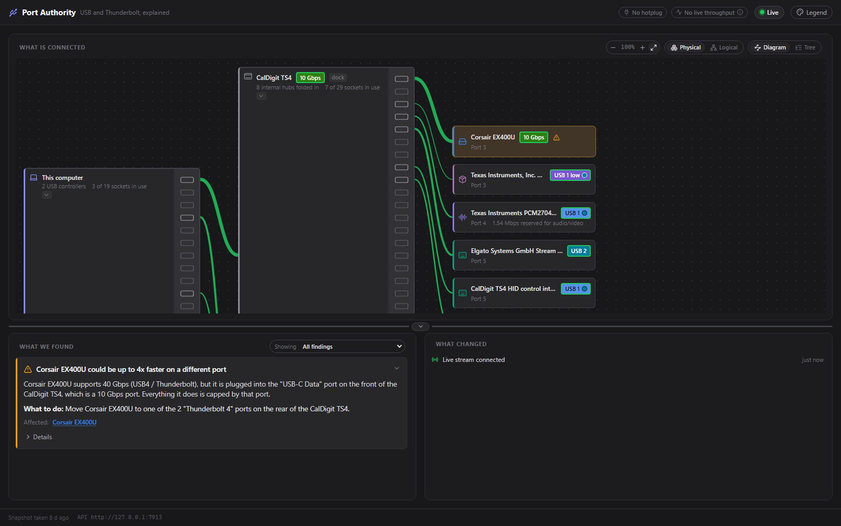
Task: Click the fit-to-screen expand arrows icon
Action: [x=653, y=47]
